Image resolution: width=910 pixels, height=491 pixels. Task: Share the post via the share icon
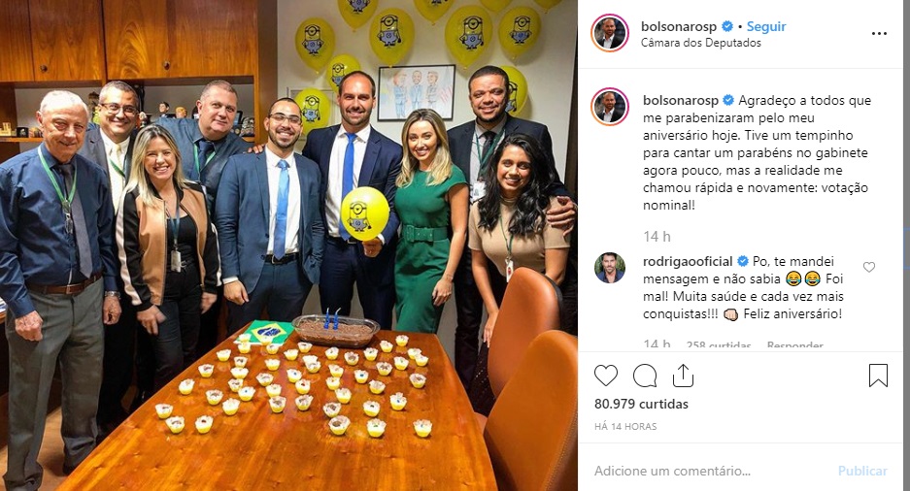coord(683,376)
